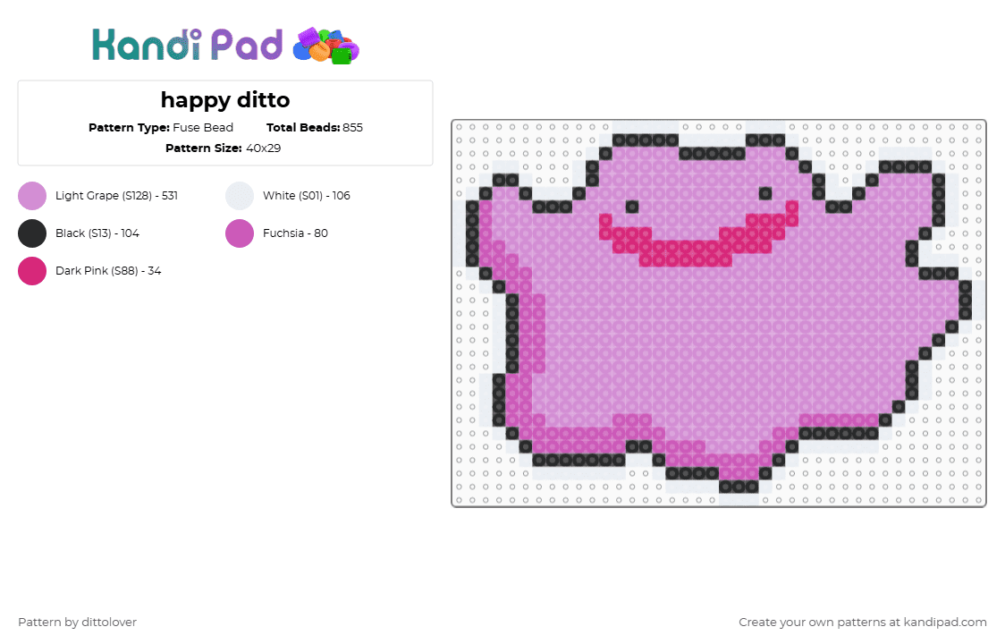Click 'Pattern Type: Fuse Bead' text
The height and width of the screenshot is (644, 1005).
(161, 128)
